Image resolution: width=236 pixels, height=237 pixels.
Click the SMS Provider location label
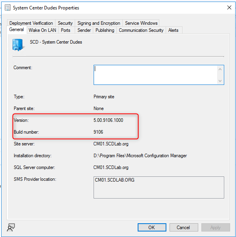coord(35,179)
